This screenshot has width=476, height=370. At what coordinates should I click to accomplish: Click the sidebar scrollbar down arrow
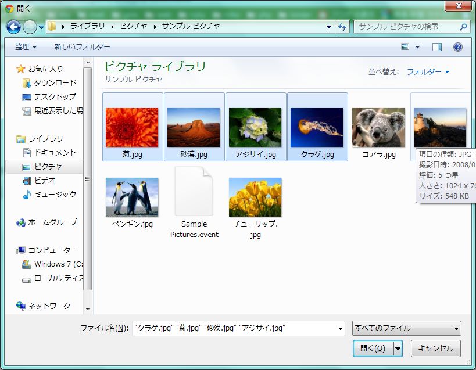tap(88, 310)
